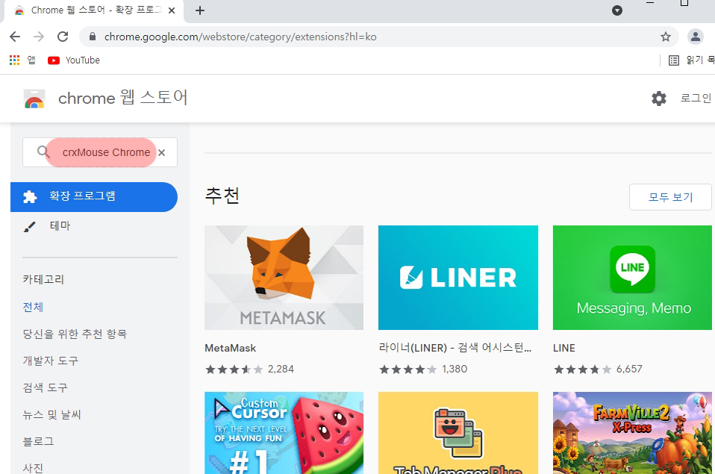Open the 앱 apps grid shortcut
Viewport: 715px width, 474px height.
[x=22, y=60]
